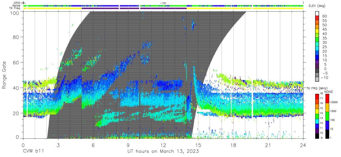341x157 pixels.
Task: Click the "55" value on the elevation colorbar
Action: click(325, 21)
